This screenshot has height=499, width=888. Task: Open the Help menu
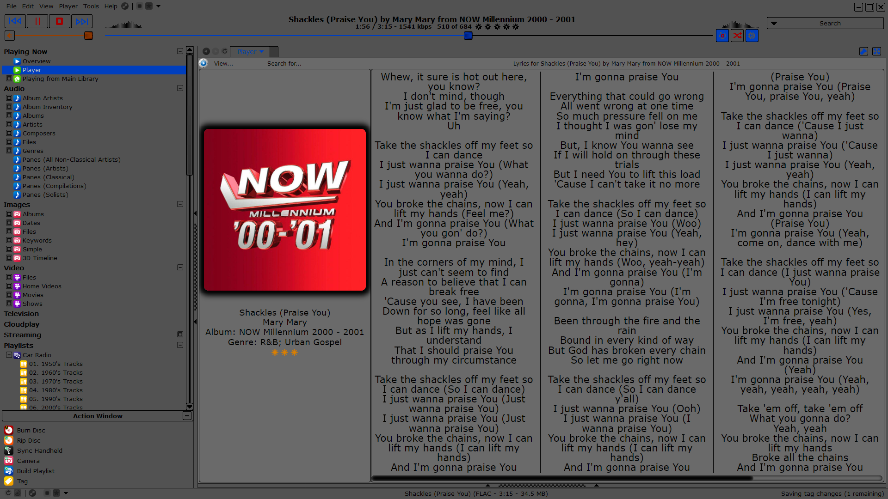[111, 6]
